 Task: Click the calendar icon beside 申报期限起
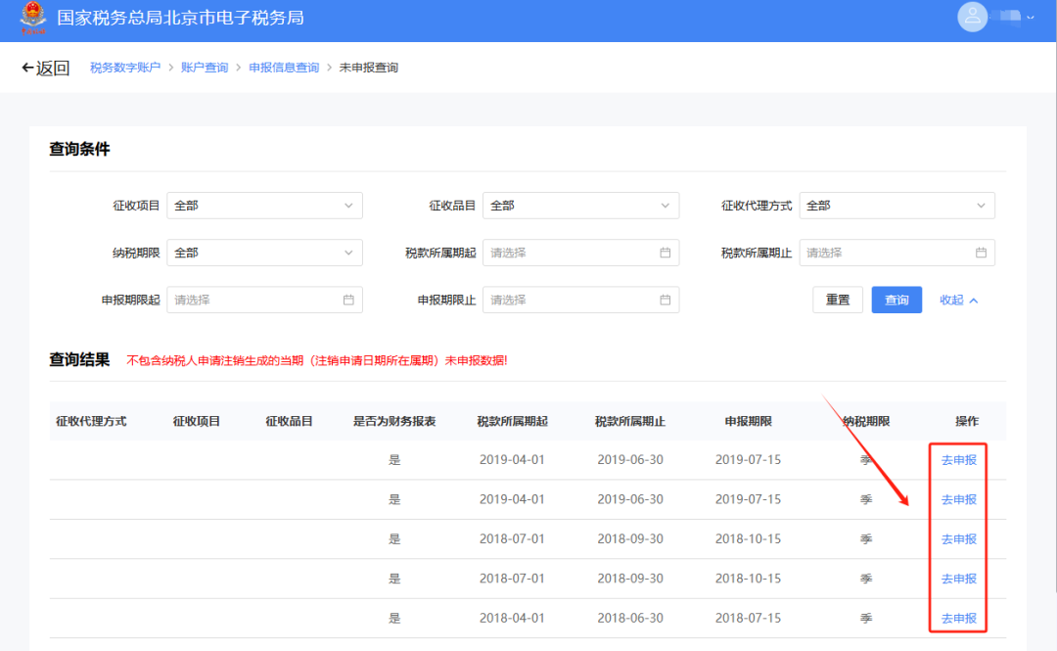click(x=349, y=300)
